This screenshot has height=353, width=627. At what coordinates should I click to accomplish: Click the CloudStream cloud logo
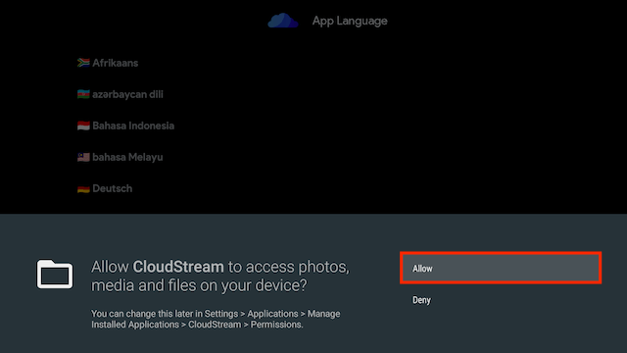coord(283,21)
